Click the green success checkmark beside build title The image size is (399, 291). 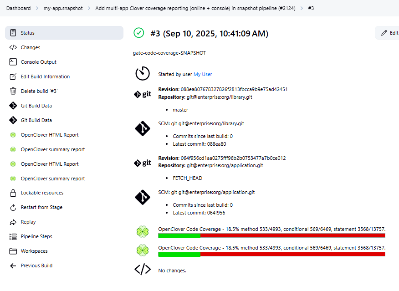[138, 33]
